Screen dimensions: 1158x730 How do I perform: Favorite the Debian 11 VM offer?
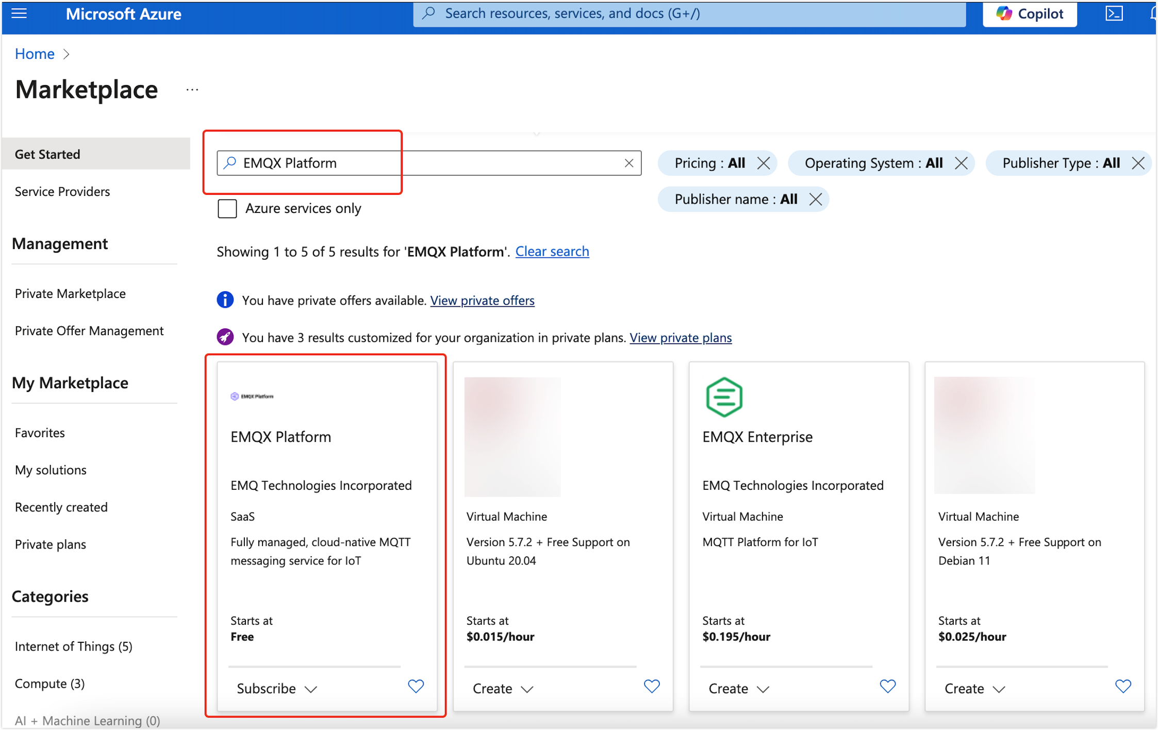coord(1123,686)
